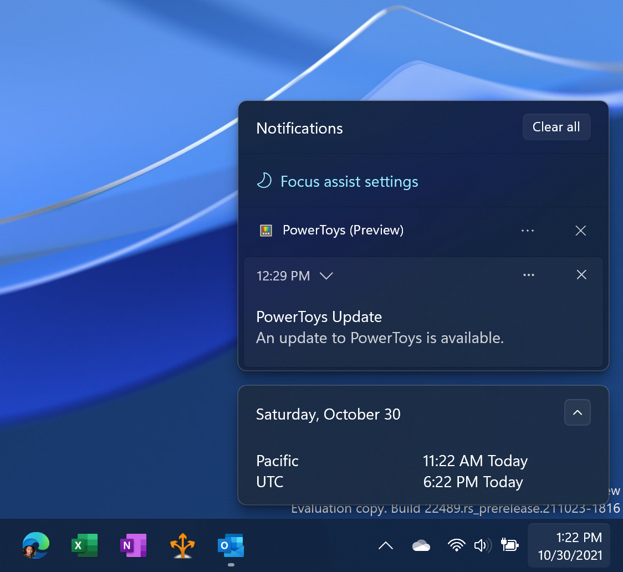Open more options for the PowerToys notification group
Screen dimensions: 623x572
tap(527, 231)
